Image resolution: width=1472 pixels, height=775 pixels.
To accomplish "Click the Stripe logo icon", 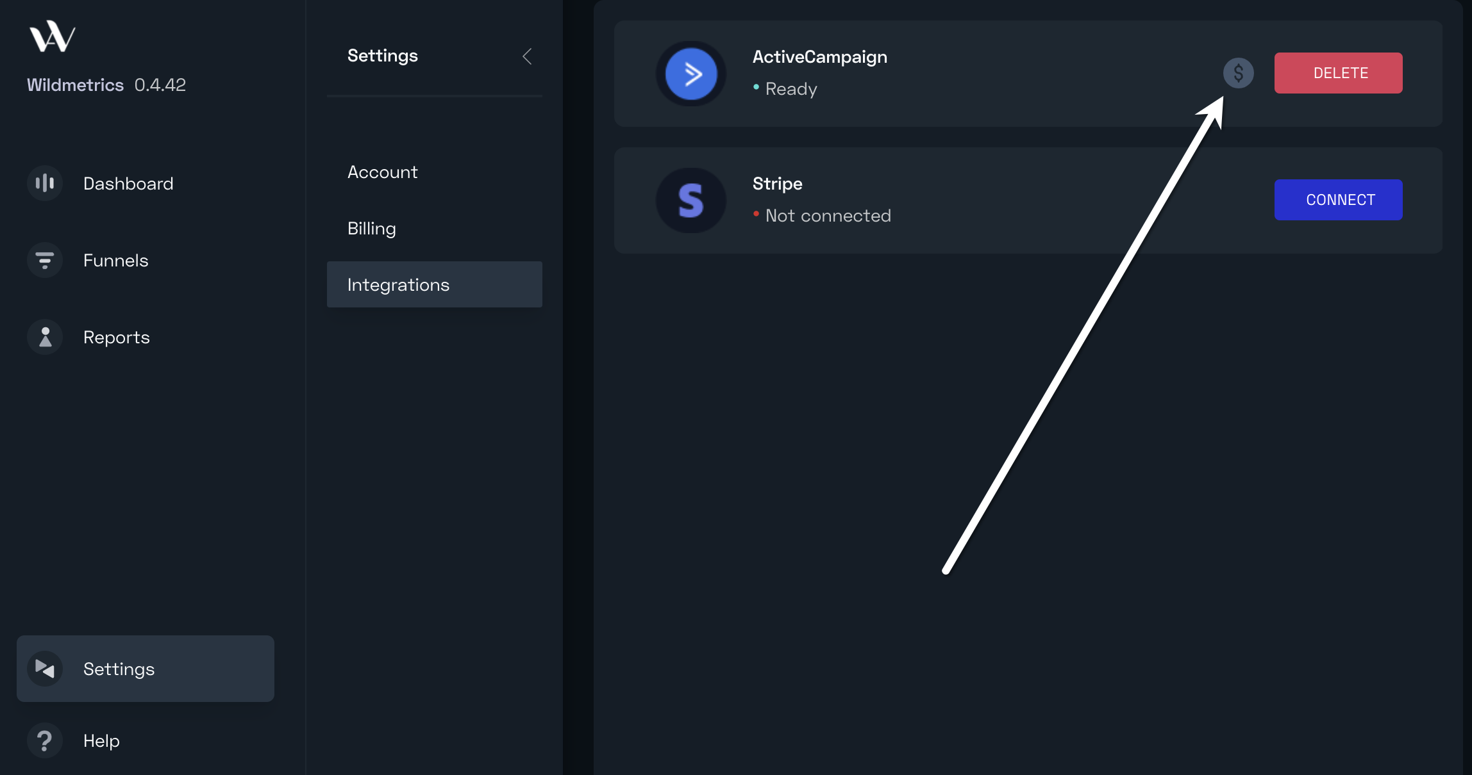I will [x=691, y=200].
